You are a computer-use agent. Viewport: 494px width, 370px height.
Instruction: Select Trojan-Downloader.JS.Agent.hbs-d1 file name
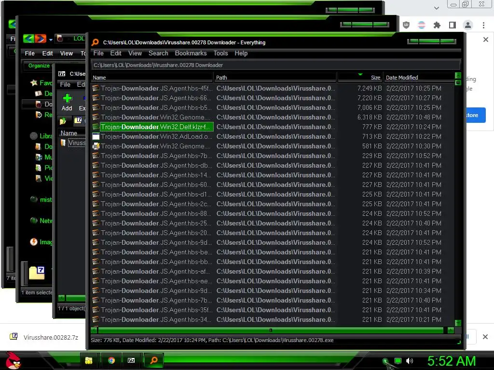tap(156, 194)
